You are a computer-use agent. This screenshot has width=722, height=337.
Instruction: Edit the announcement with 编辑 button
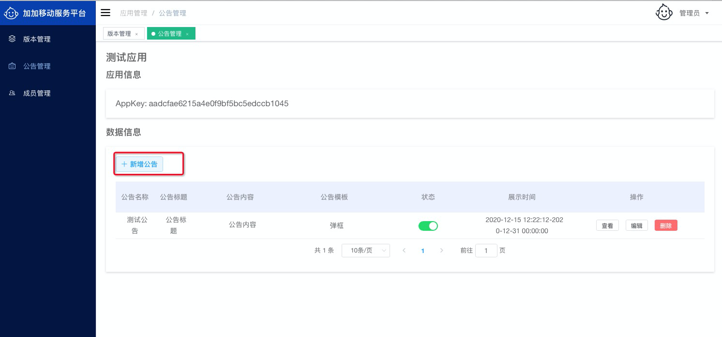point(636,225)
